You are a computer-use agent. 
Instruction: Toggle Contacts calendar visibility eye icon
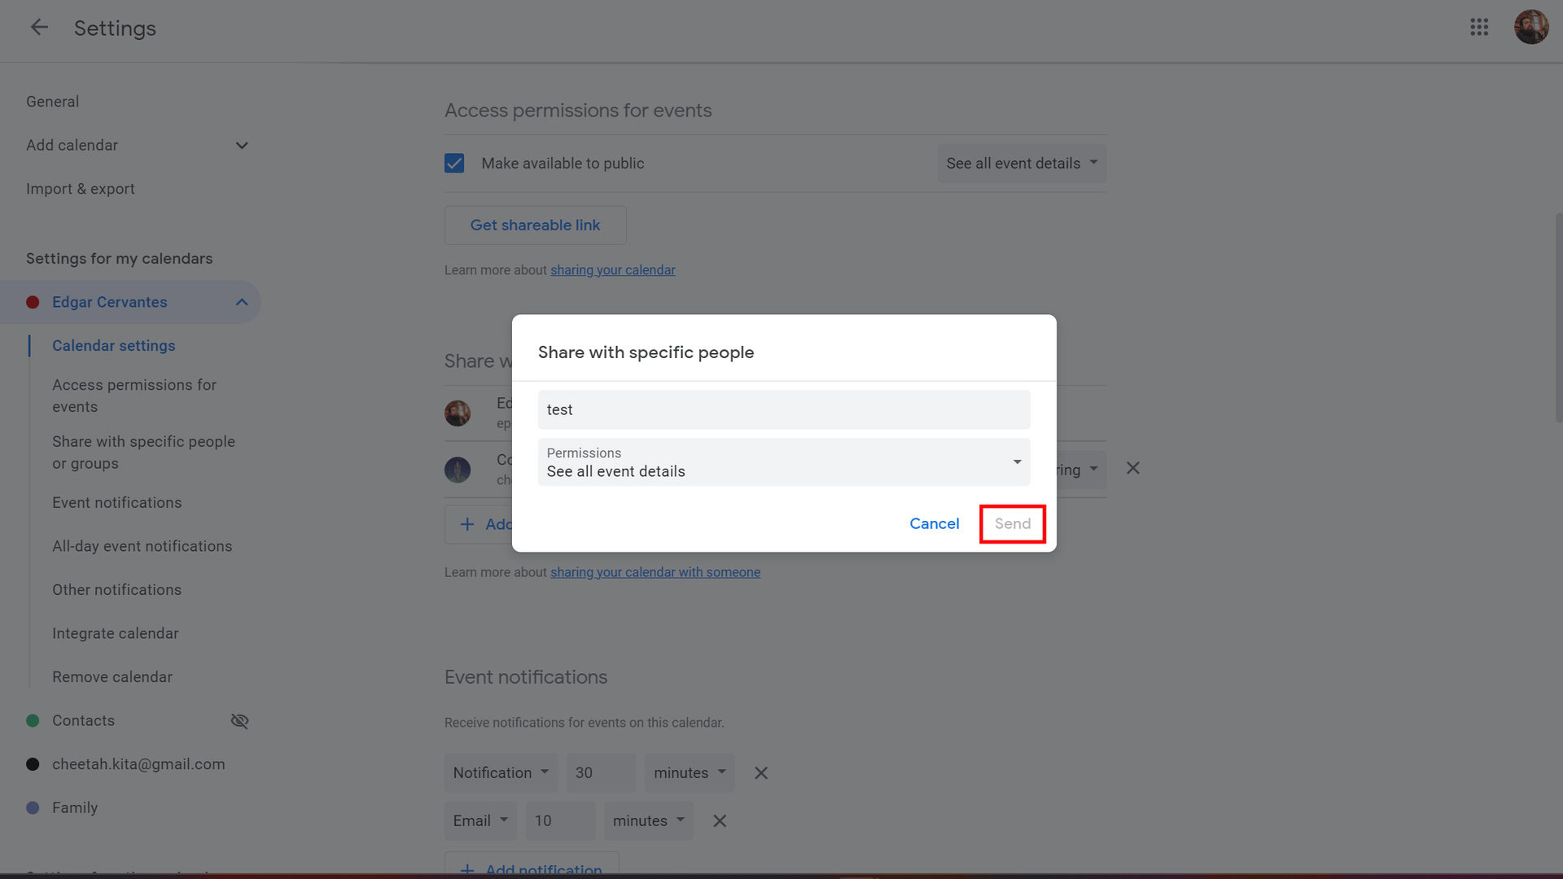click(239, 721)
